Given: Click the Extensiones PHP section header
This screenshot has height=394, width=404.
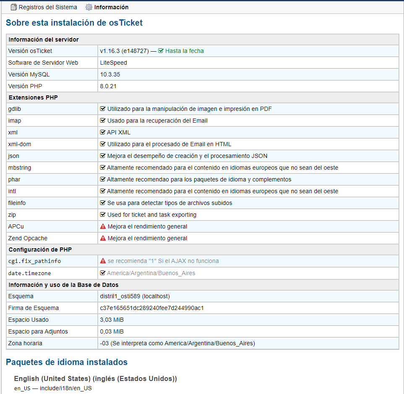Looking at the screenshot, I should tap(33, 97).
